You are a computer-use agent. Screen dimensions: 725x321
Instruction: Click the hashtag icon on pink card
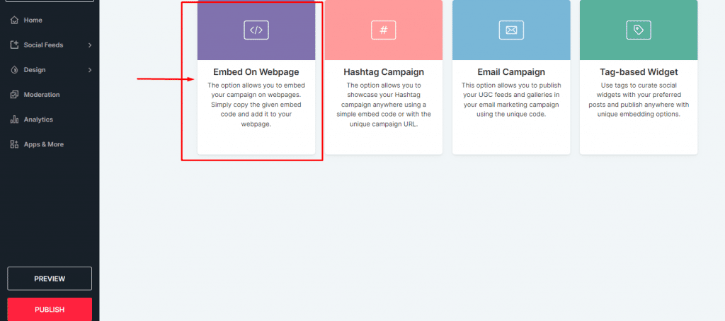tap(383, 30)
